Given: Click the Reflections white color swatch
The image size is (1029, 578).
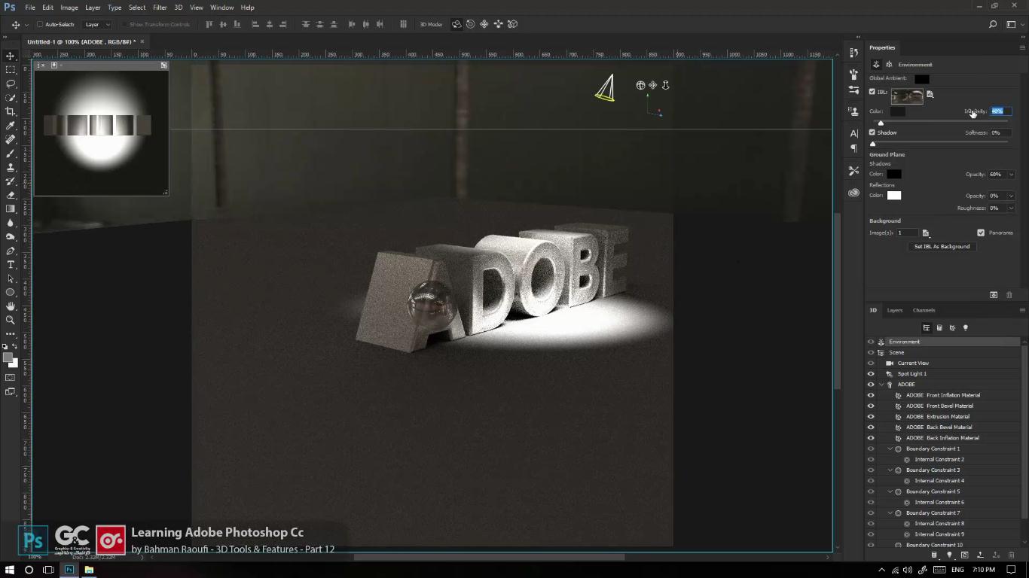Looking at the screenshot, I should (894, 196).
